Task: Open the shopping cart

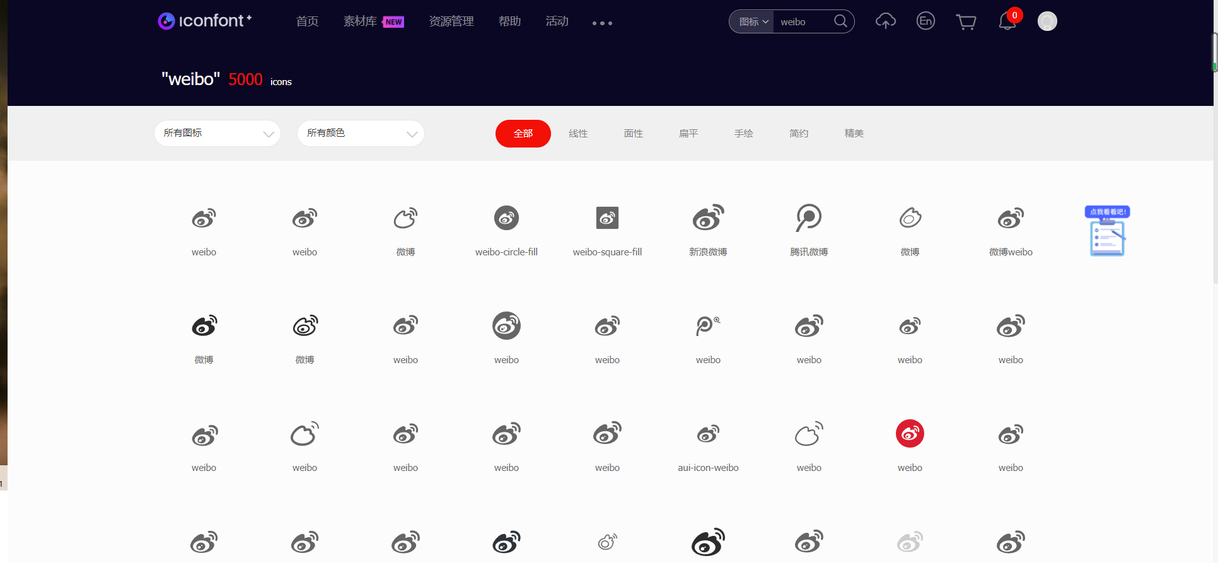Action: pos(966,22)
